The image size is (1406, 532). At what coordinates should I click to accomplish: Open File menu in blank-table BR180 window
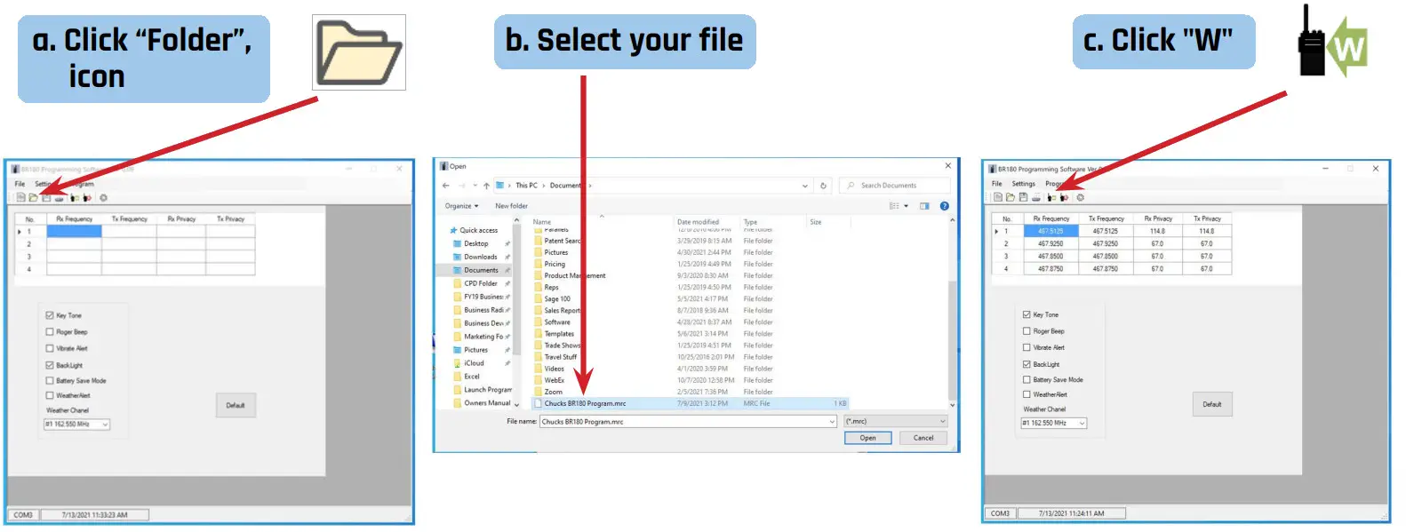[x=20, y=184]
